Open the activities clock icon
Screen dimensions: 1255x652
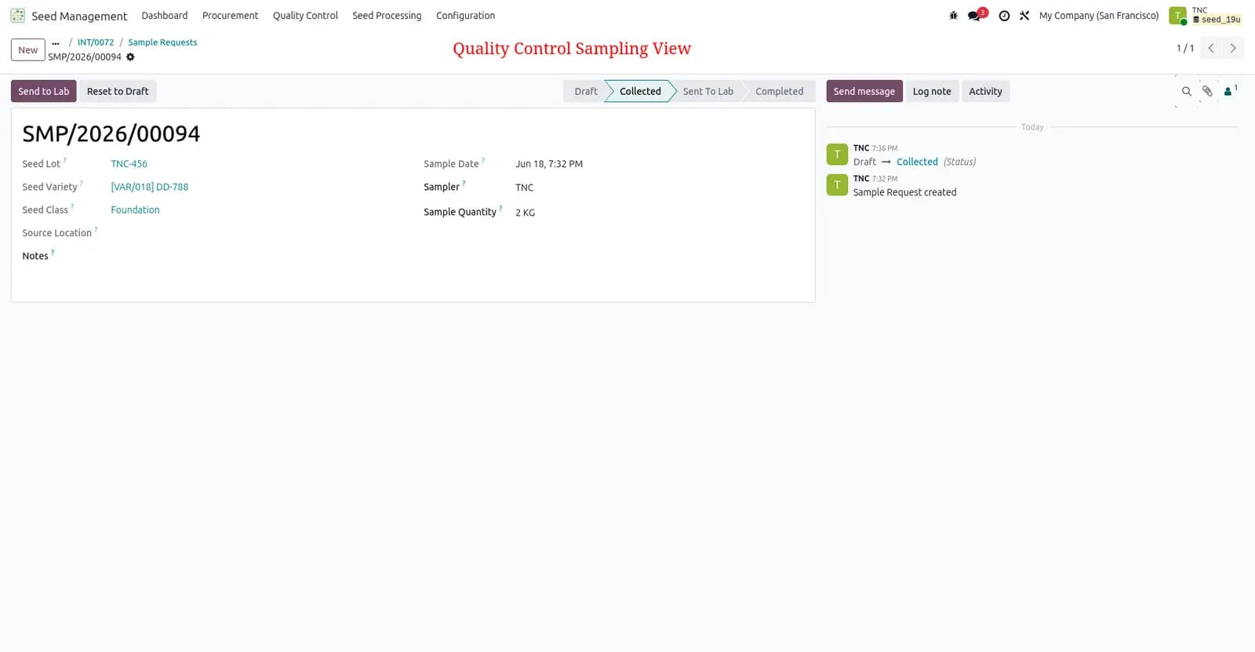pos(1004,16)
